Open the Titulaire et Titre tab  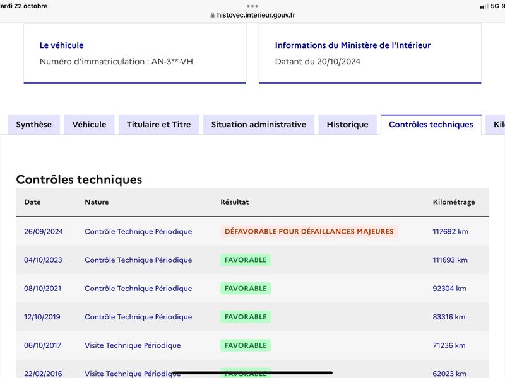click(159, 124)
